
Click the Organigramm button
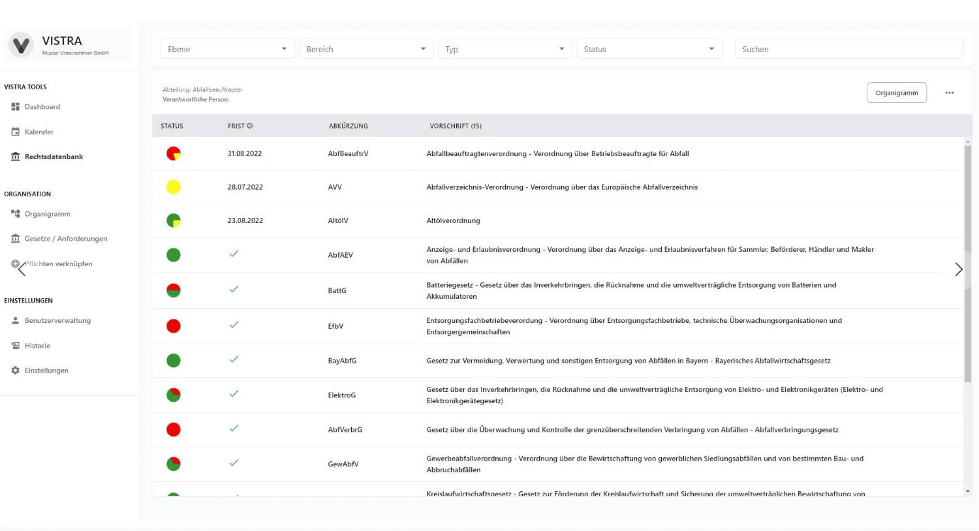point(897,93)
